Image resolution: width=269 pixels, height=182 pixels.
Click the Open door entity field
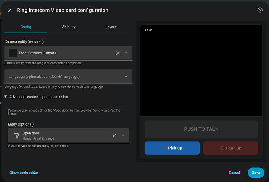[x=68, y=136]
